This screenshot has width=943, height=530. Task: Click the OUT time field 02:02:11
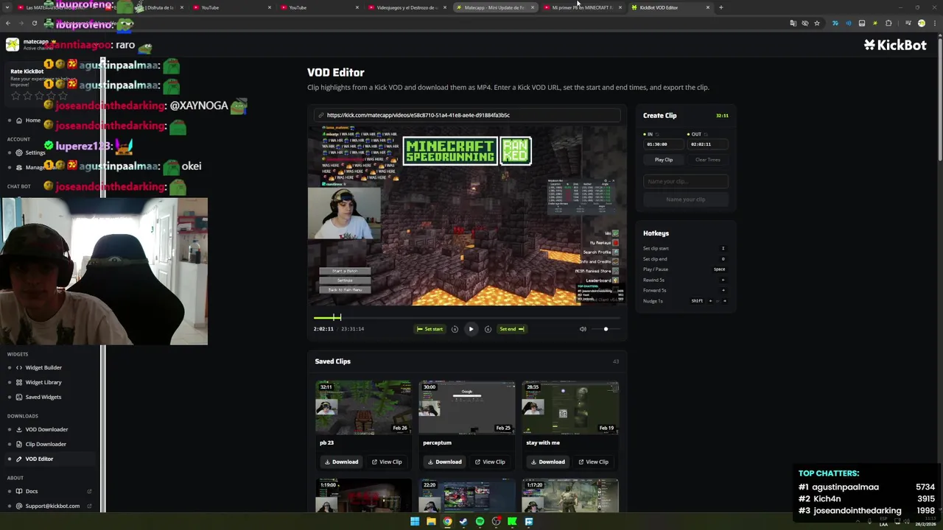click(707, 144)
